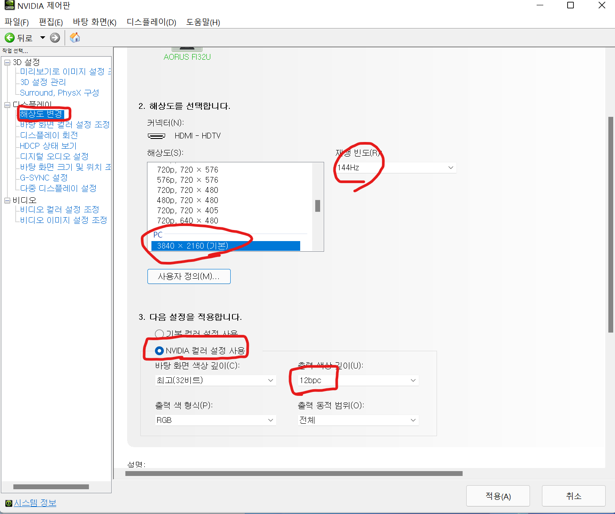This screenshot has width=615, height=514.
Task: Open the 바탕 화면(K) menu
Action: click(x=94, y=22)
